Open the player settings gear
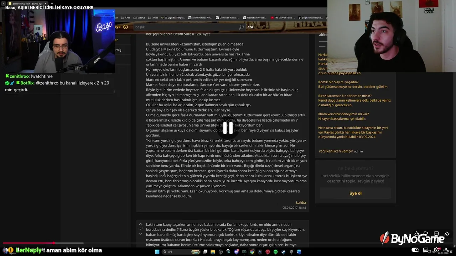Viewport: 456px width, 256px height. point(436,250)
